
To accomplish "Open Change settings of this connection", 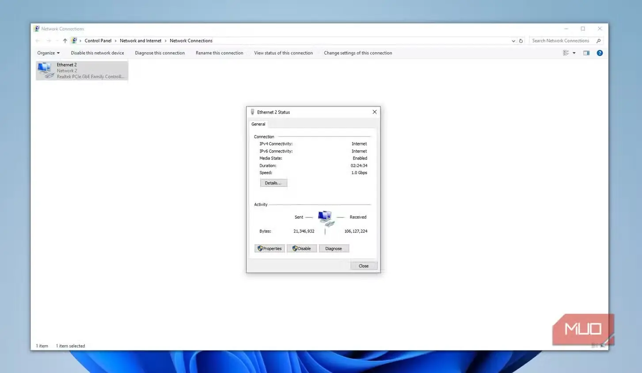I will coord(358,53).
